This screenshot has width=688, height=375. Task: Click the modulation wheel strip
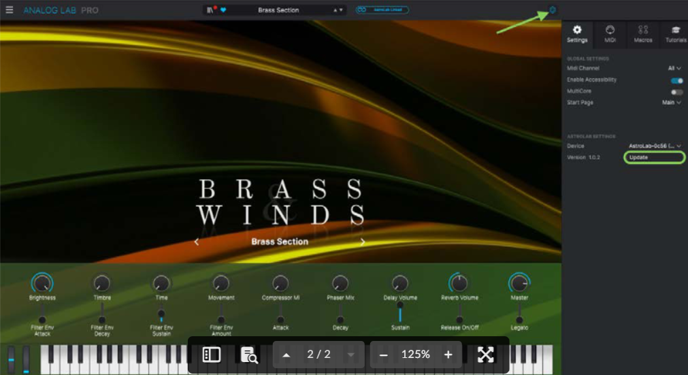pos(27,359)
